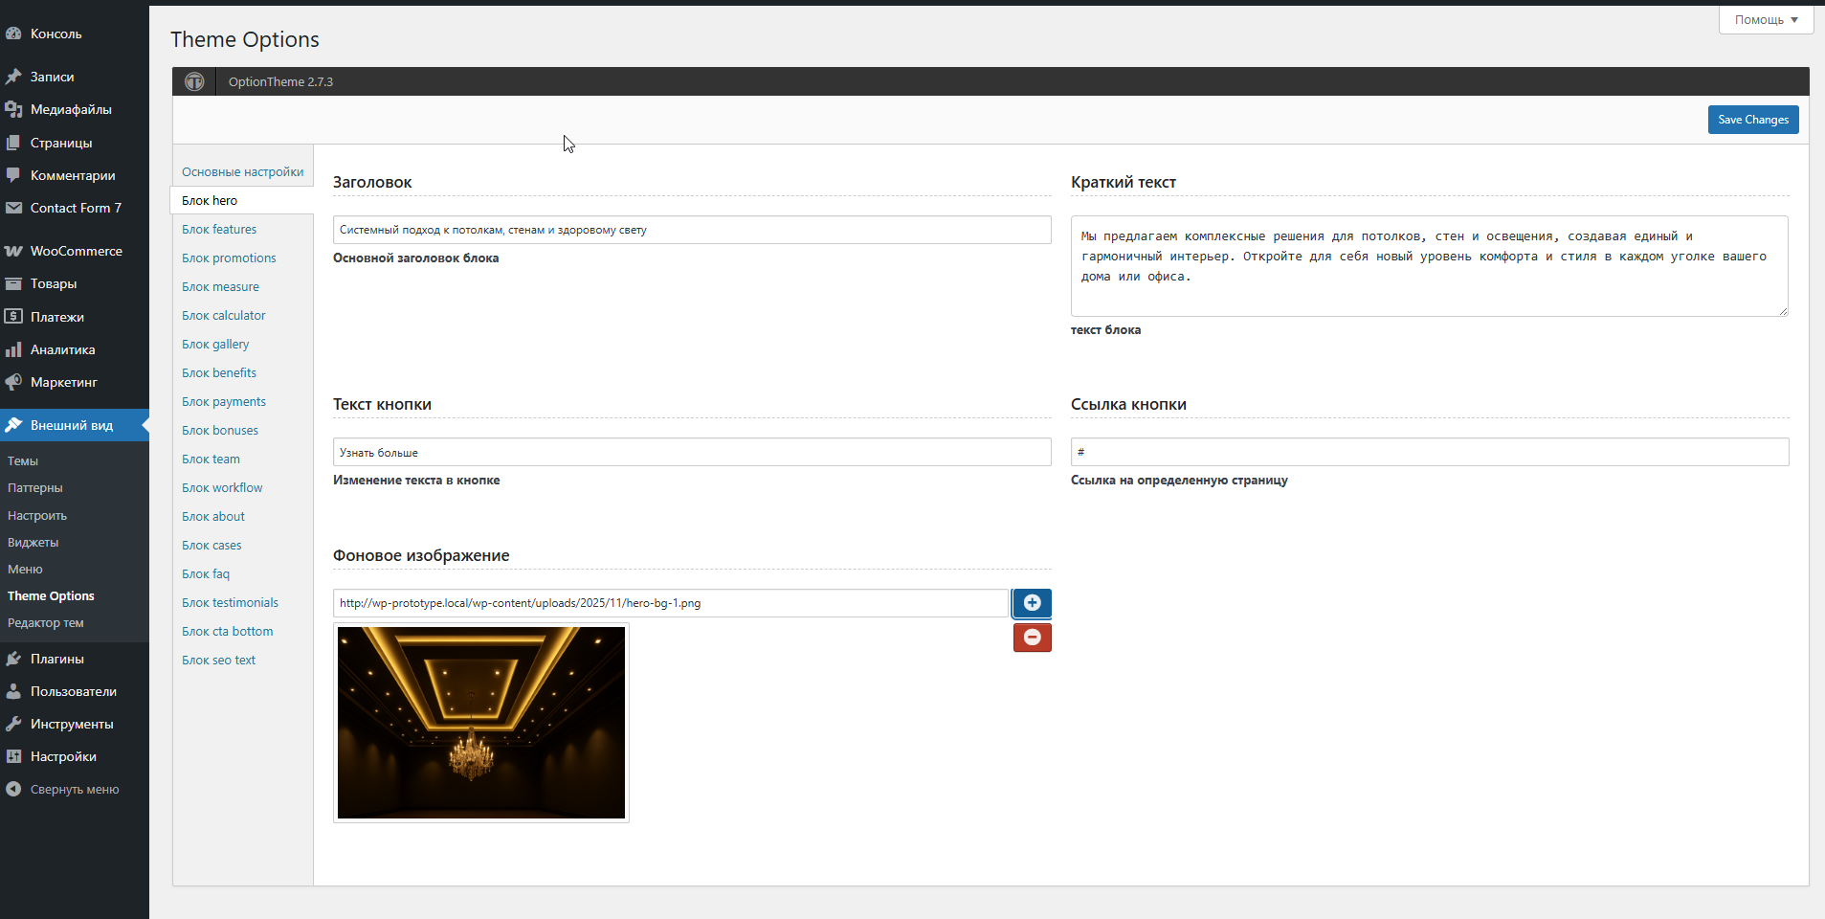Focus the Ссылка кнопки input field
The width and height of the screenshot is (1825, 919).
1429,452
